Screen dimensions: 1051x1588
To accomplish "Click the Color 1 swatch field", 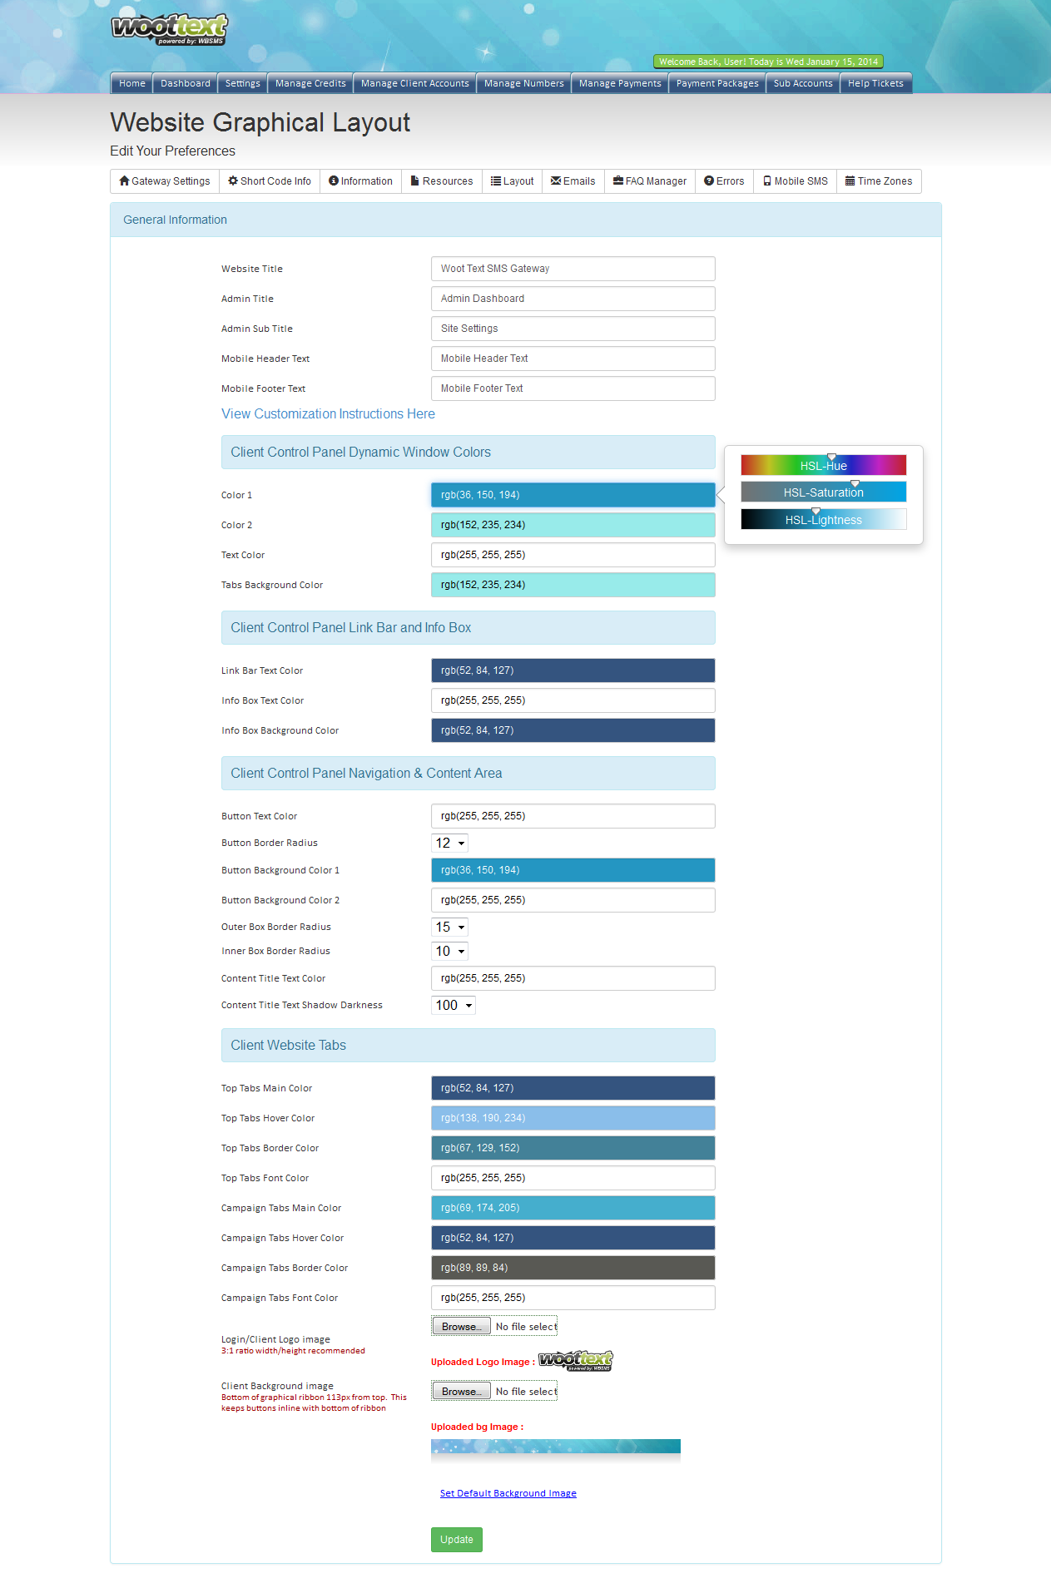I will point(573,495).
